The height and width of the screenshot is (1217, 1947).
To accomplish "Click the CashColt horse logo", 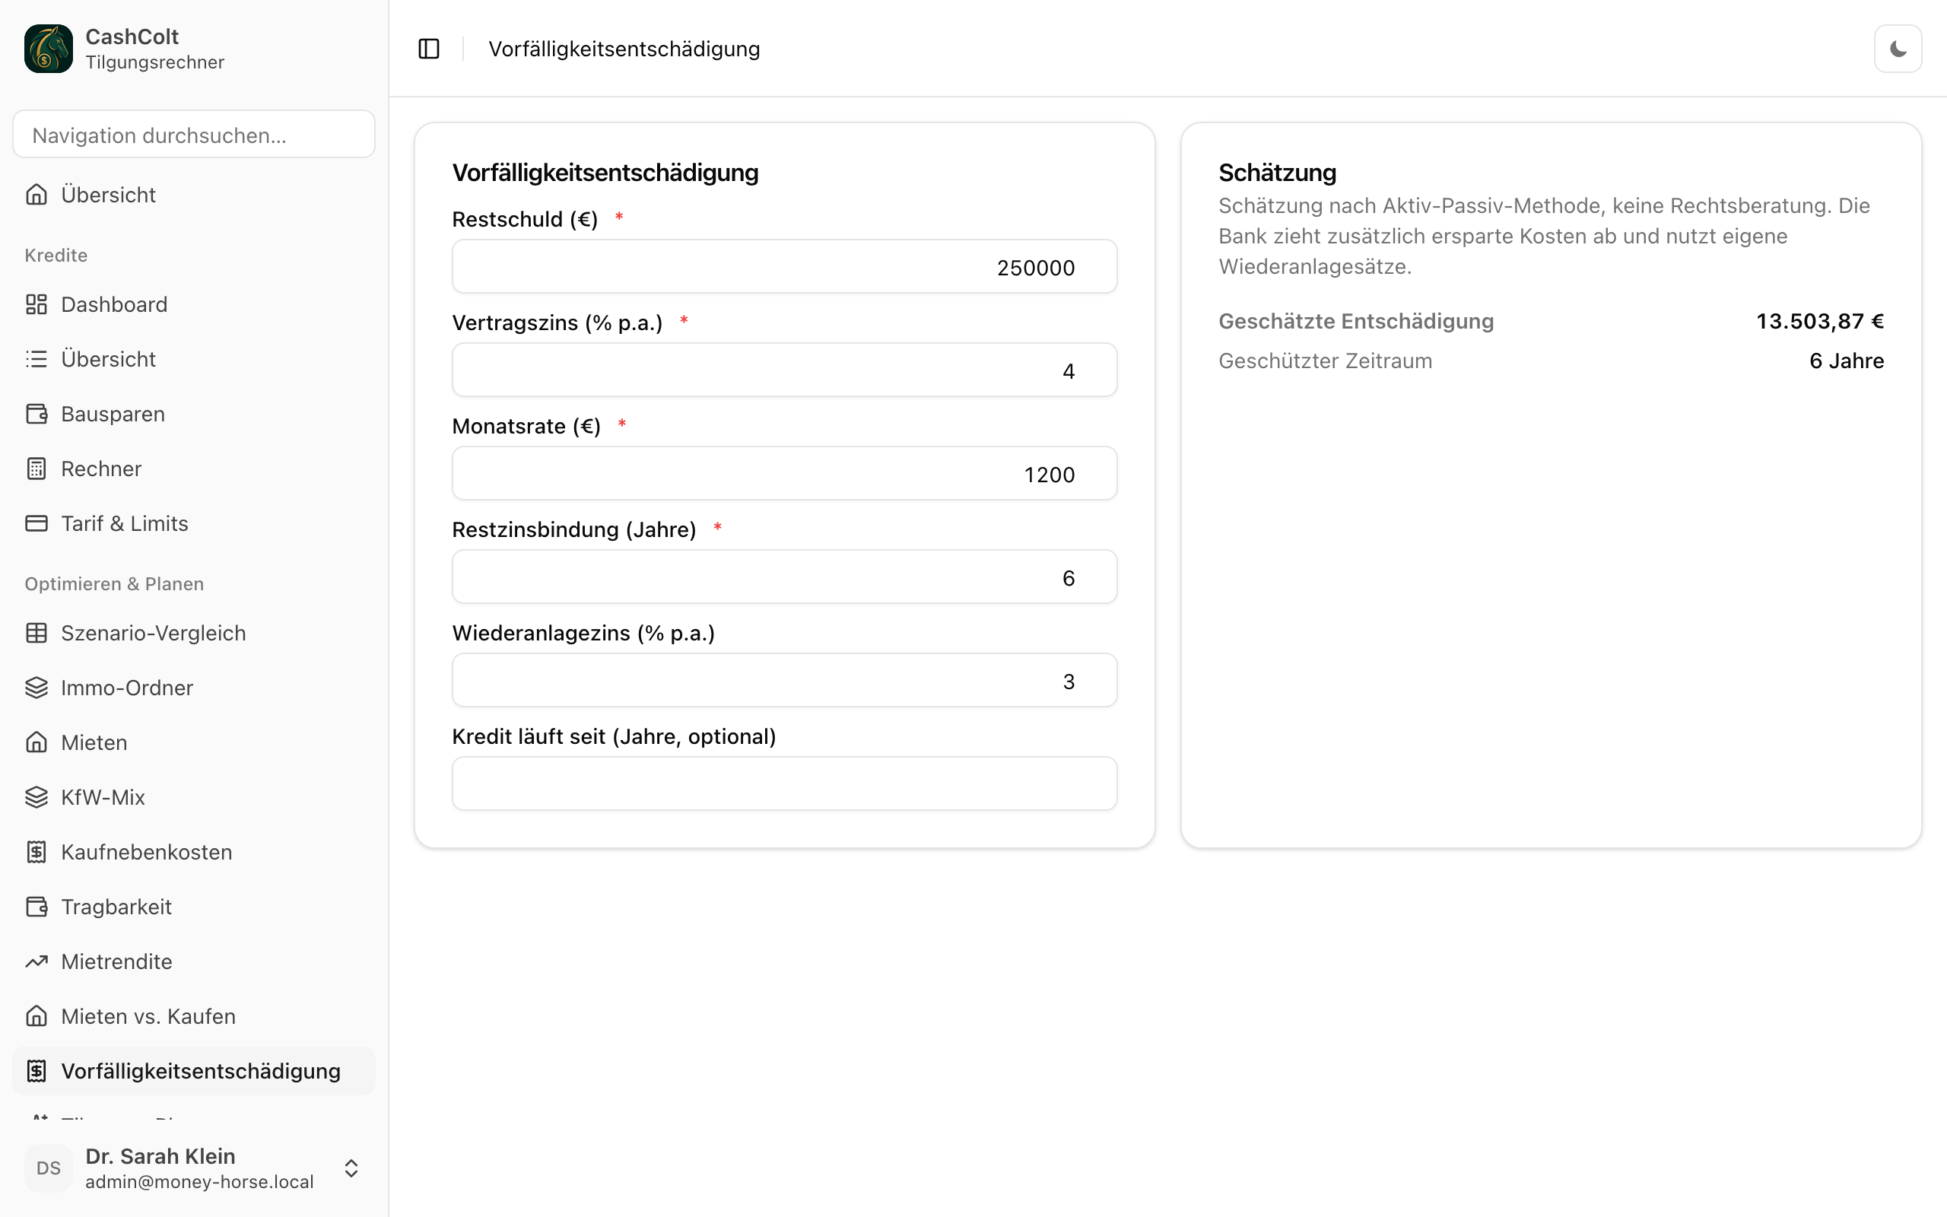I will coord(48,48).
